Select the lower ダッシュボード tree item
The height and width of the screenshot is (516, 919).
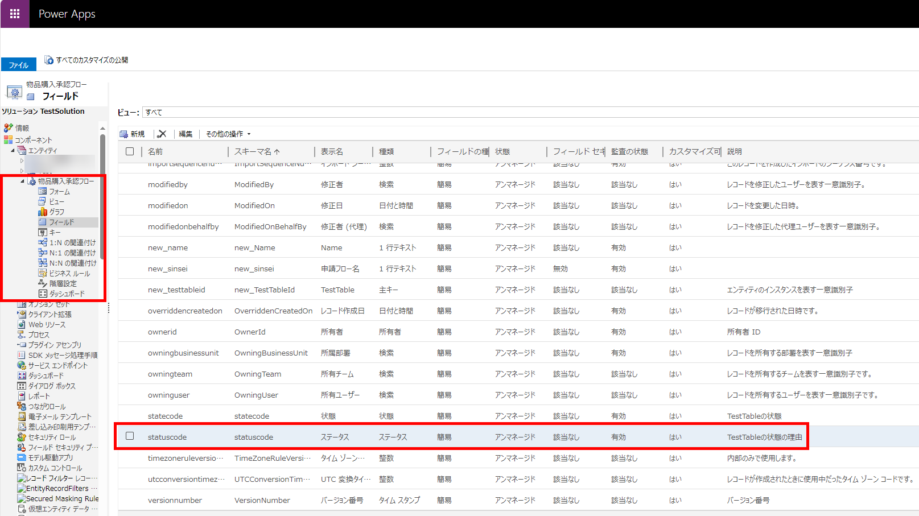pos(46,375)
